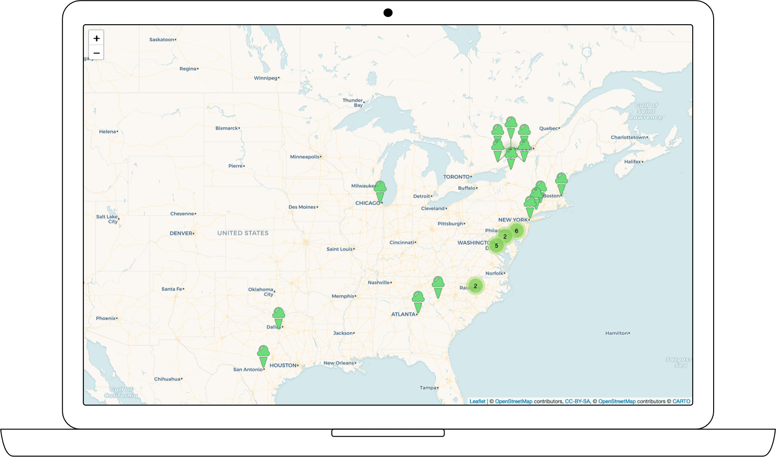Expand the cluster of 2 near Philadelphia
776x457 pixels.
(x=505, y=236)
